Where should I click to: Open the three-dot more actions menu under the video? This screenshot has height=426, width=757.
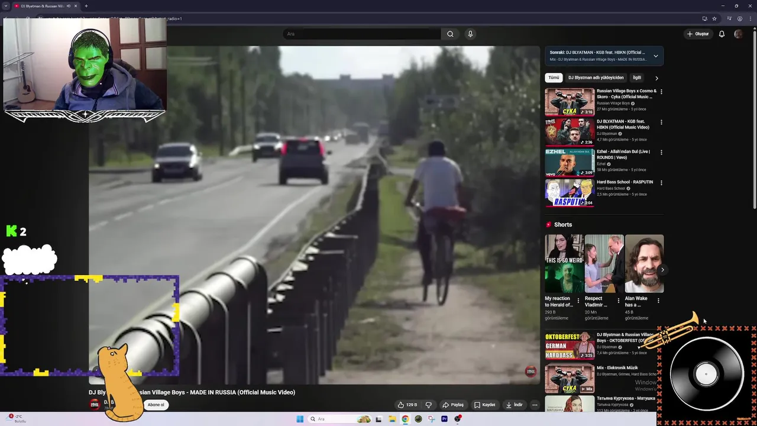pos(535,405)
